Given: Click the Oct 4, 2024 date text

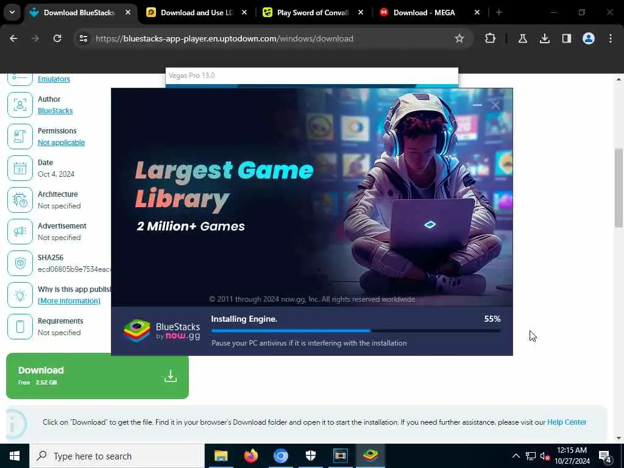Looking at the screenshot, I should (56, 174).
